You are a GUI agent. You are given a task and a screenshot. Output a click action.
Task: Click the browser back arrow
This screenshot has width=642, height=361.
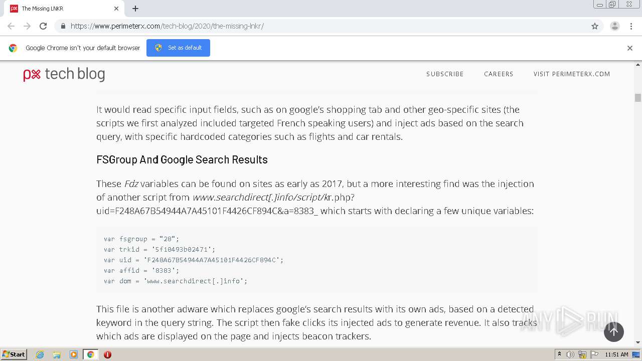click(x=11, y=26)
